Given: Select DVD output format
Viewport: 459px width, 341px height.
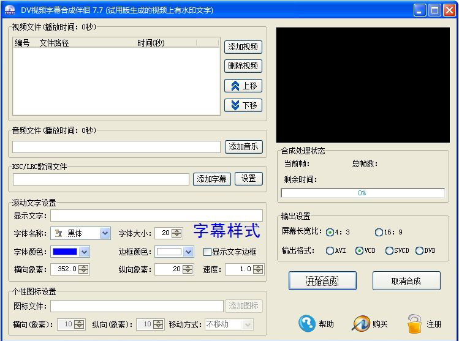Looking at the screenshot, I should (419, 250).
